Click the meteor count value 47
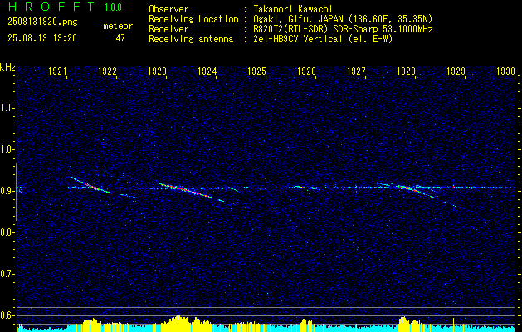Screen dimensions: 522x332 click(x=120, y=38)
